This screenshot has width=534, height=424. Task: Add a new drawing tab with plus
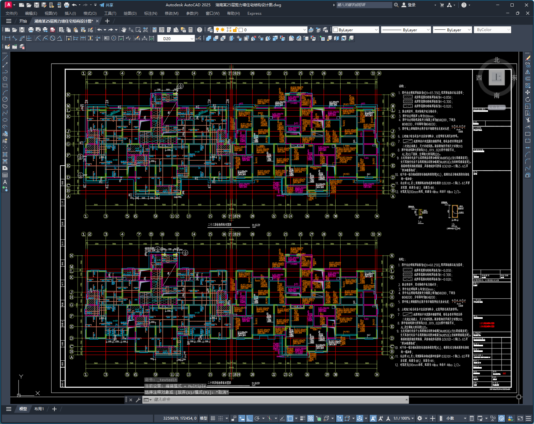click(x=107, y=21)
